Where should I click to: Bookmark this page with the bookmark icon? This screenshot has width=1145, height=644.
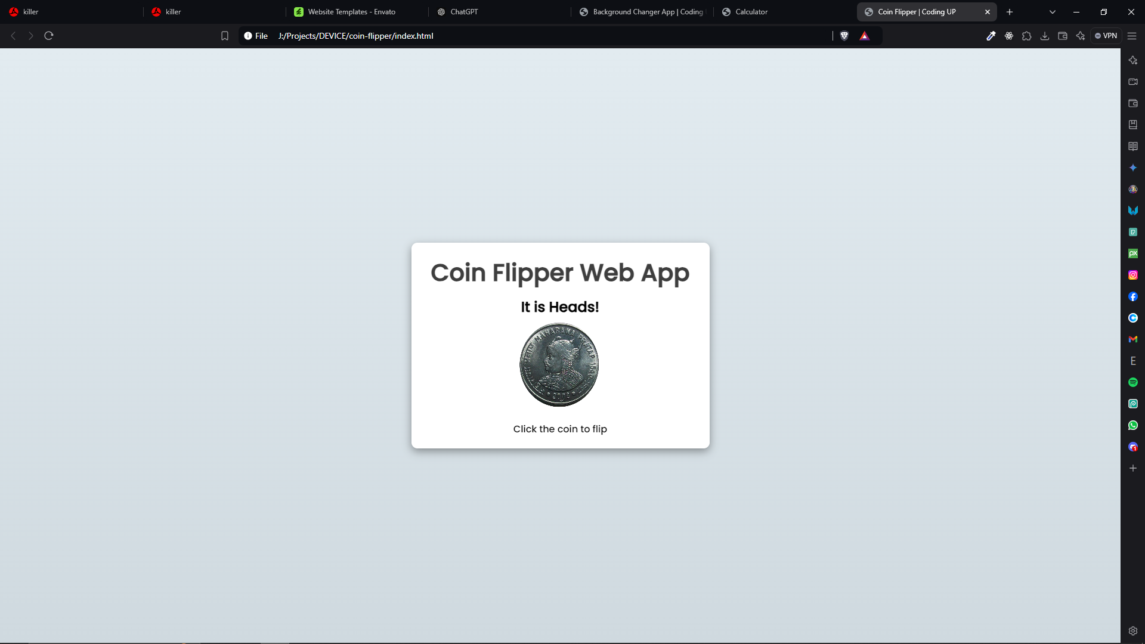pyautogui.click(x=225, y=36)
